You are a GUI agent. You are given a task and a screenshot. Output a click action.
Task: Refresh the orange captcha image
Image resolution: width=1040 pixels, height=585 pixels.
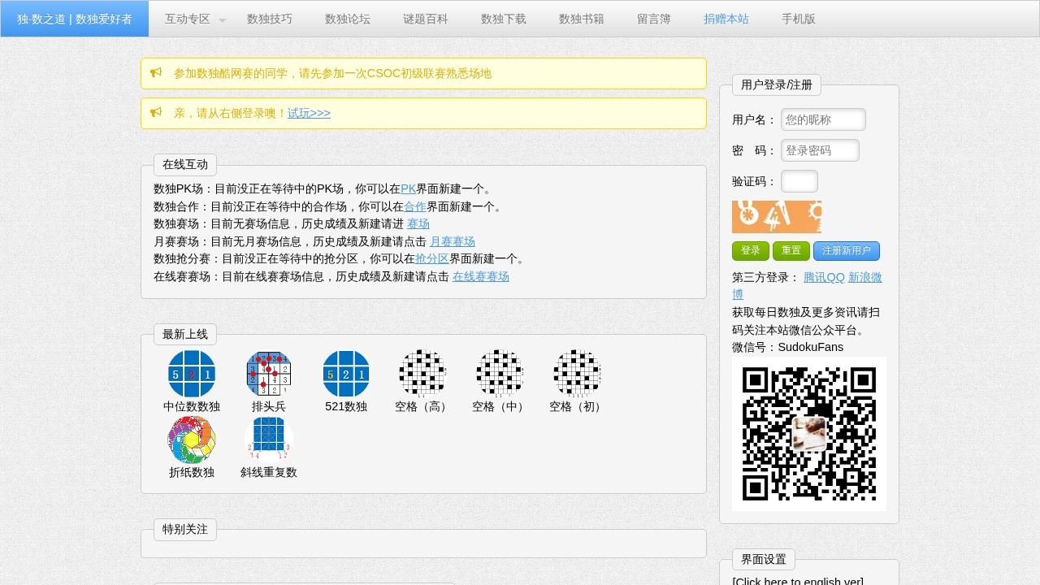(x=776, y=217)
